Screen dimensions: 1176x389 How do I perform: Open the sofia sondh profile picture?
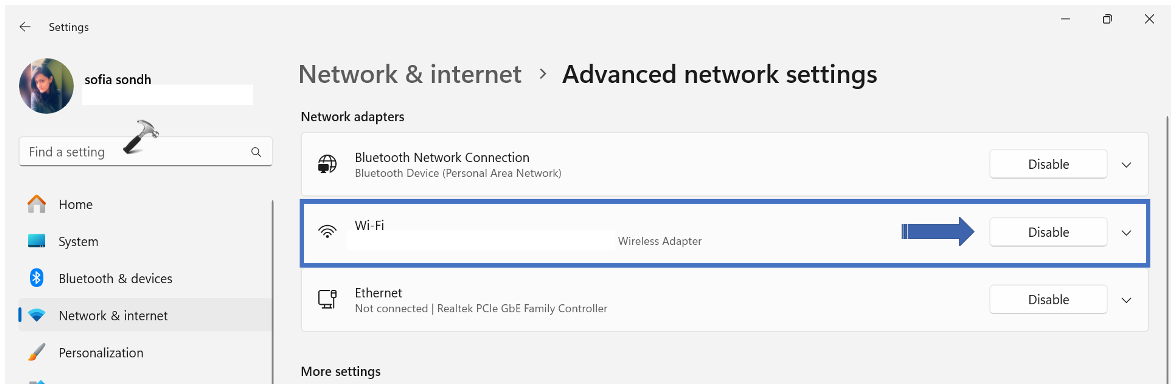click(46, 86)
